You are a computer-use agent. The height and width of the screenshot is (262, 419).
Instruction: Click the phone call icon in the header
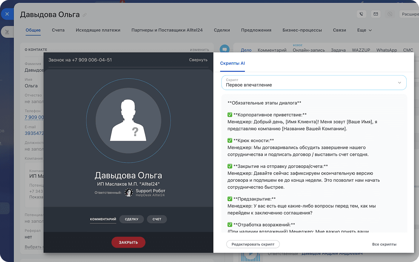coord(361,14)
